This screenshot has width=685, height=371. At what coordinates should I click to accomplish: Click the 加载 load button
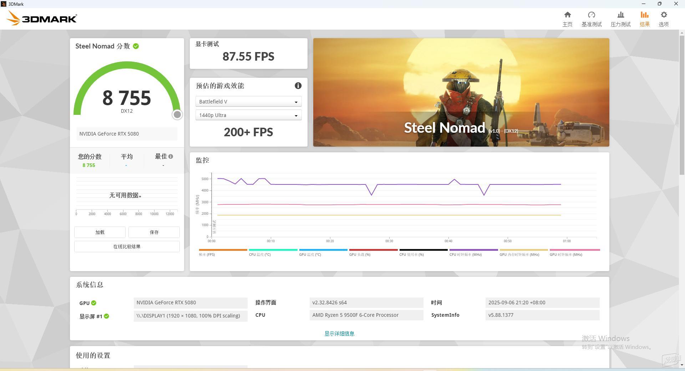coord(100,232)
